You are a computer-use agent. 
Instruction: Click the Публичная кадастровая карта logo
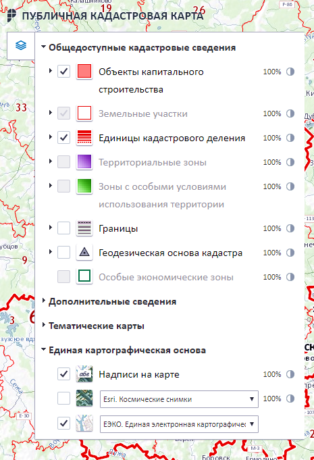(11, 15)
